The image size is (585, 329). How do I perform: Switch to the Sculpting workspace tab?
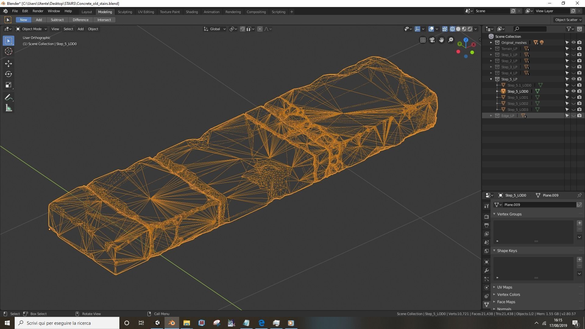click(125, 12)
